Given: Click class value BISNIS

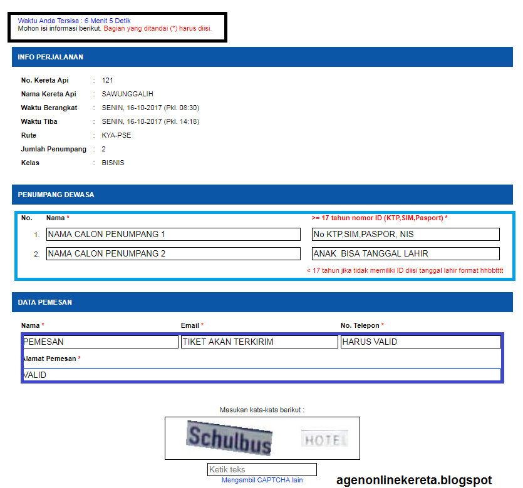Looking at the screenshot, I should coord(113,163).
